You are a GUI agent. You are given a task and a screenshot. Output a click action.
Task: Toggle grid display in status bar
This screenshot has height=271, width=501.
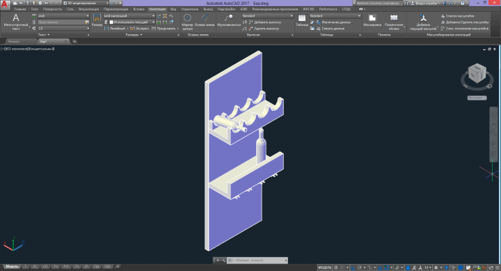(336, 268)
